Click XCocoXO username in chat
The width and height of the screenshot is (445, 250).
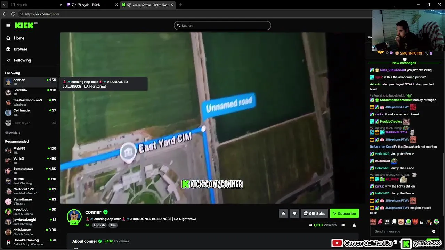pos(382,161)
